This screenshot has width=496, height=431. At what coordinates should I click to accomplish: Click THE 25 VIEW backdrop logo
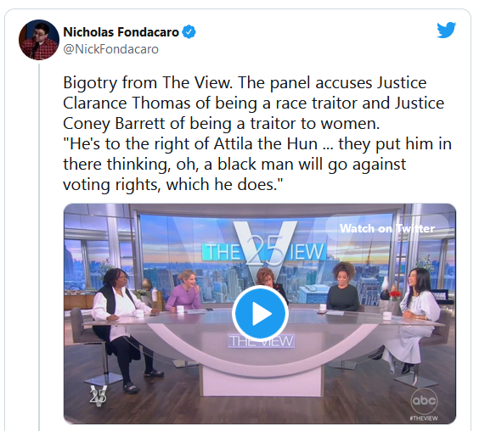coord(264,249)
